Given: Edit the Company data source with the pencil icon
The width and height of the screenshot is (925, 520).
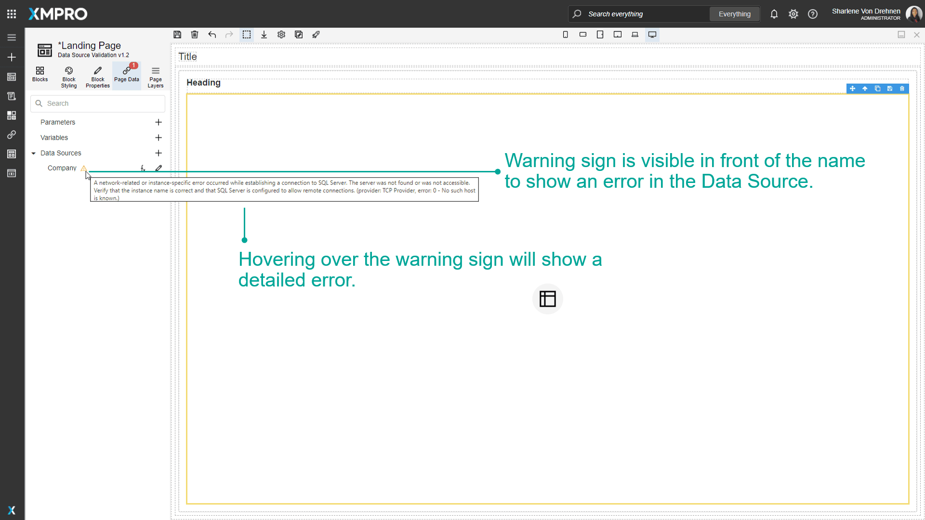Looking at the screenshot, I should [x=159, y=168].
